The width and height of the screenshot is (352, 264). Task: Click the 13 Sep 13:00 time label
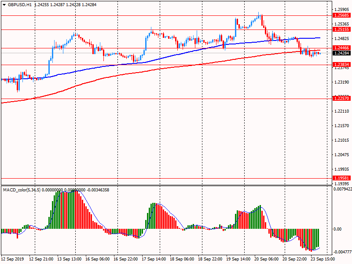pyautogui.click(x=70, y=259)
